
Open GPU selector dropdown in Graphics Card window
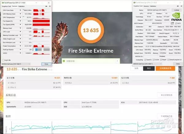(148, 64)
